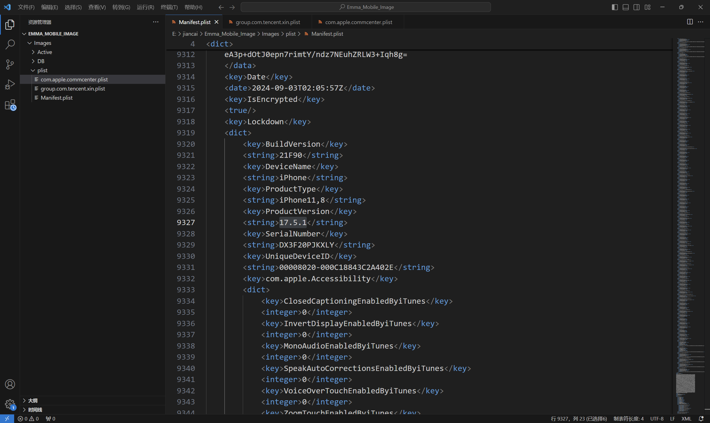Open com.apple.commcenter.plist in explorer tree
Viewport: 710px width, 423px height.
click(93, 79)
